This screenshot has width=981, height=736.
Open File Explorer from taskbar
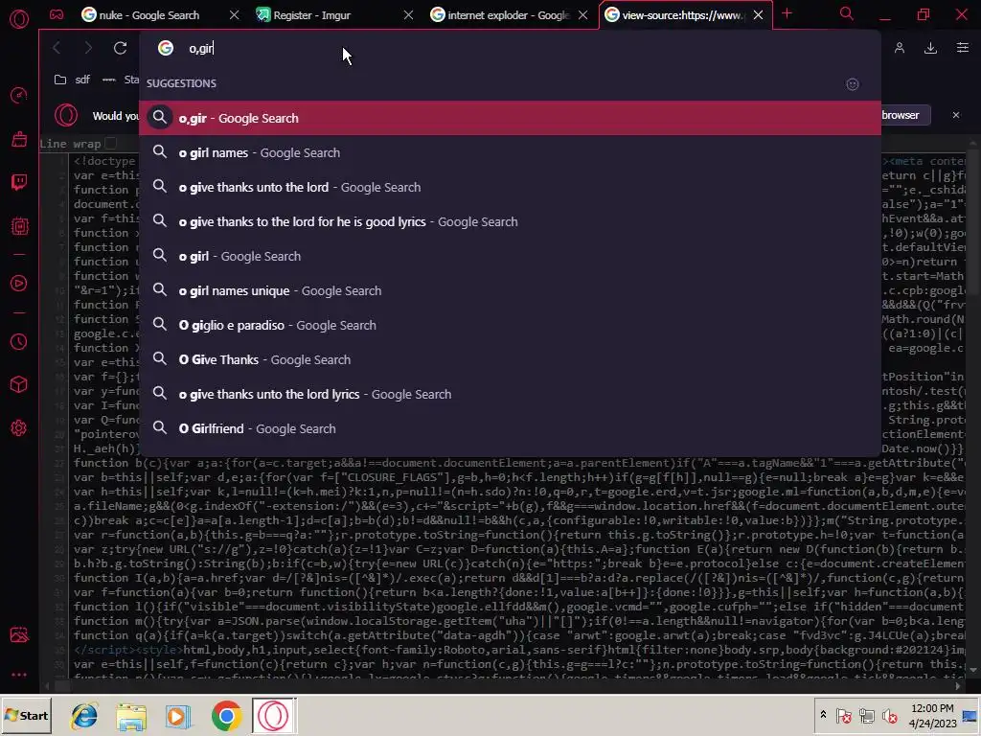[131, 716]
